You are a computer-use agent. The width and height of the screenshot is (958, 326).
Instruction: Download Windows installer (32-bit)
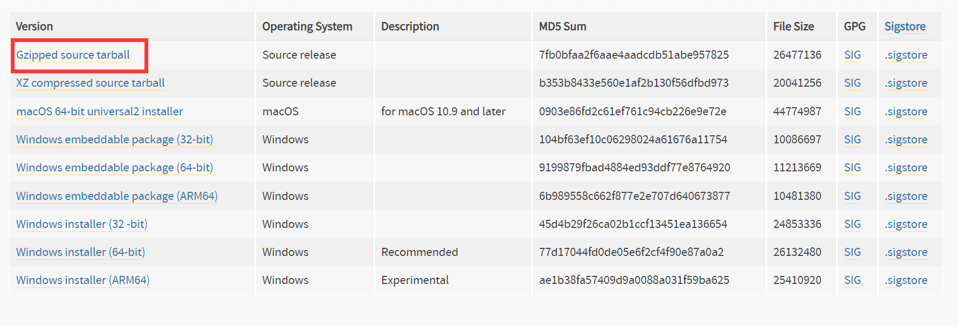click(81, 224)
